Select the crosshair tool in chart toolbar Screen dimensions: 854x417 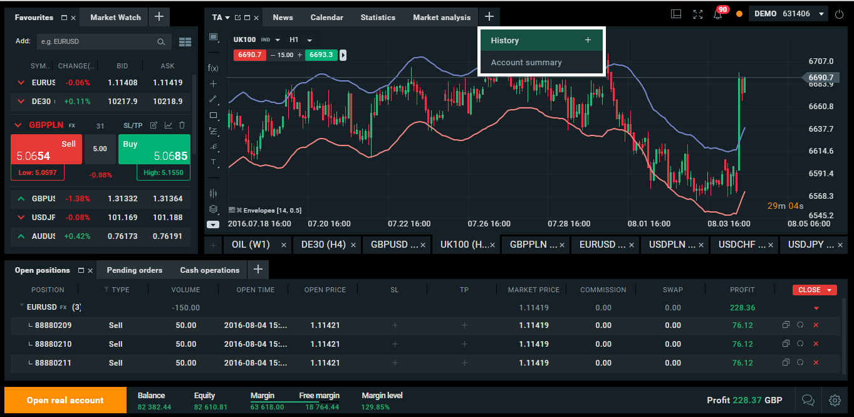(x=213, y=83)
